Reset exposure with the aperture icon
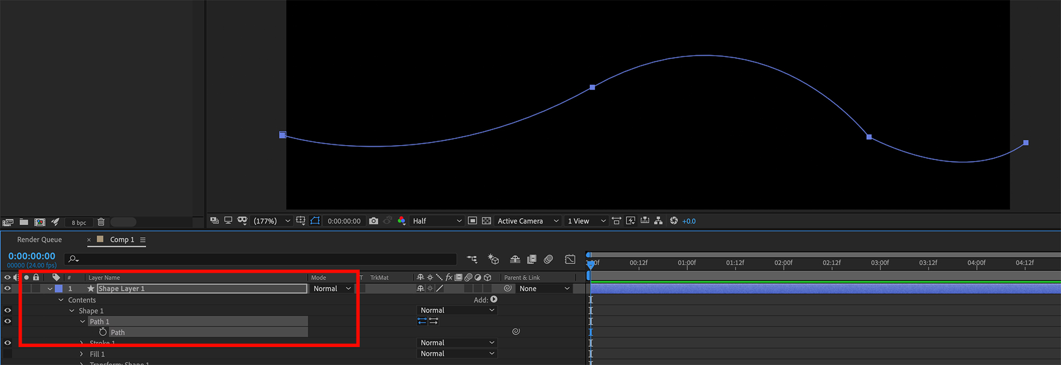1061x365 pixels. click(674, 220)
